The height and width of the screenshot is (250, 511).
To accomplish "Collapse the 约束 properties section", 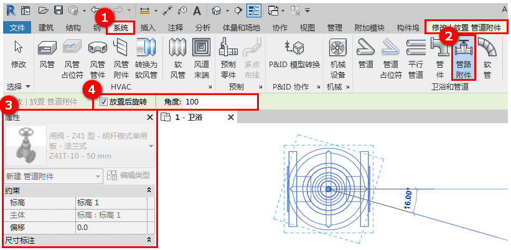I will pyautogui.click(x=149, y=190).
